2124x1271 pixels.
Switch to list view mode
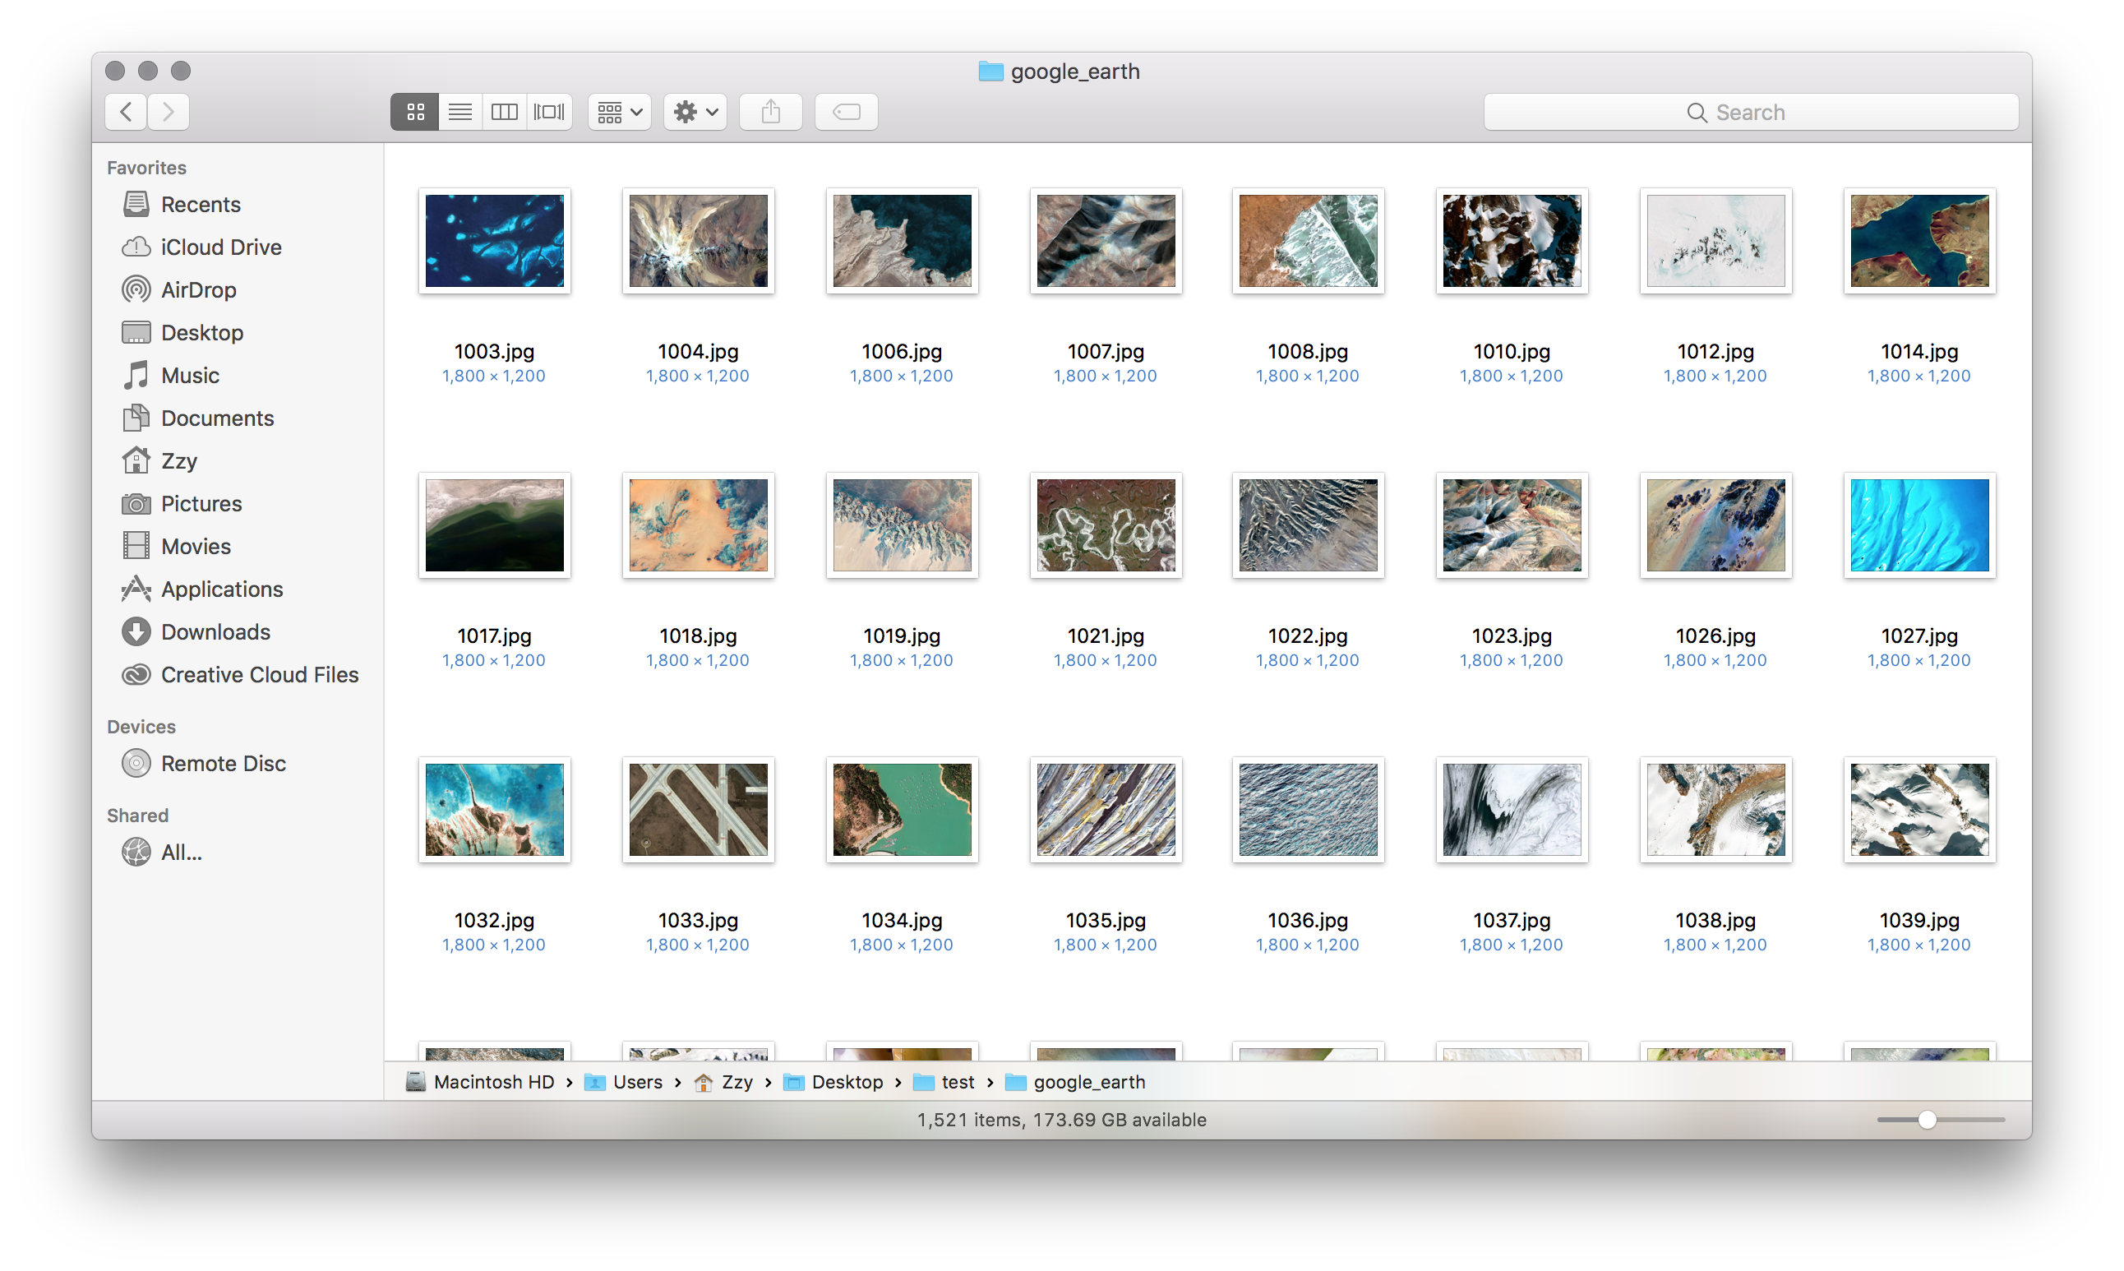coord(459,112)
